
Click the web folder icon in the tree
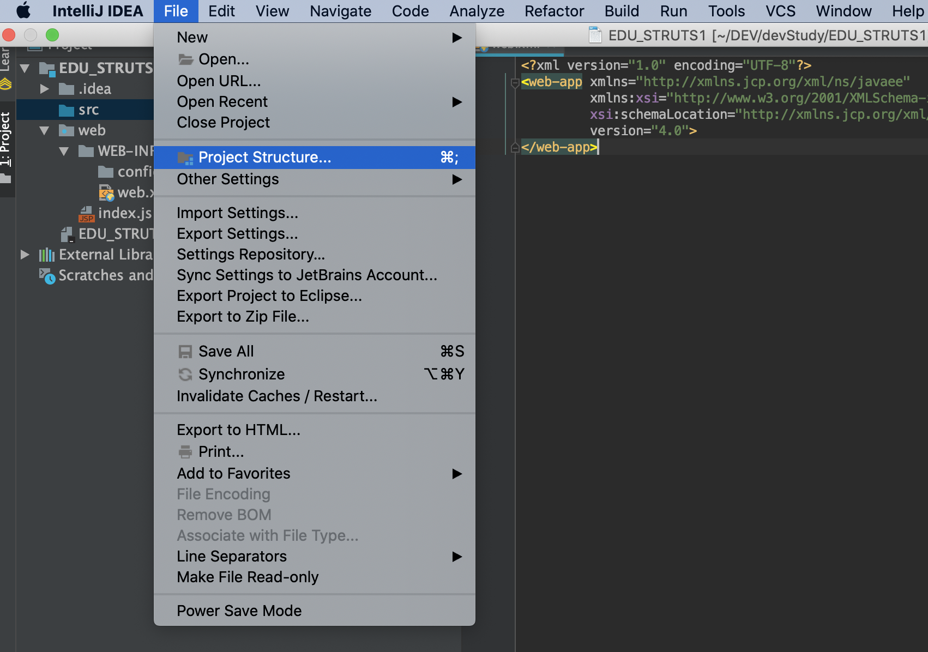(67, 131)
